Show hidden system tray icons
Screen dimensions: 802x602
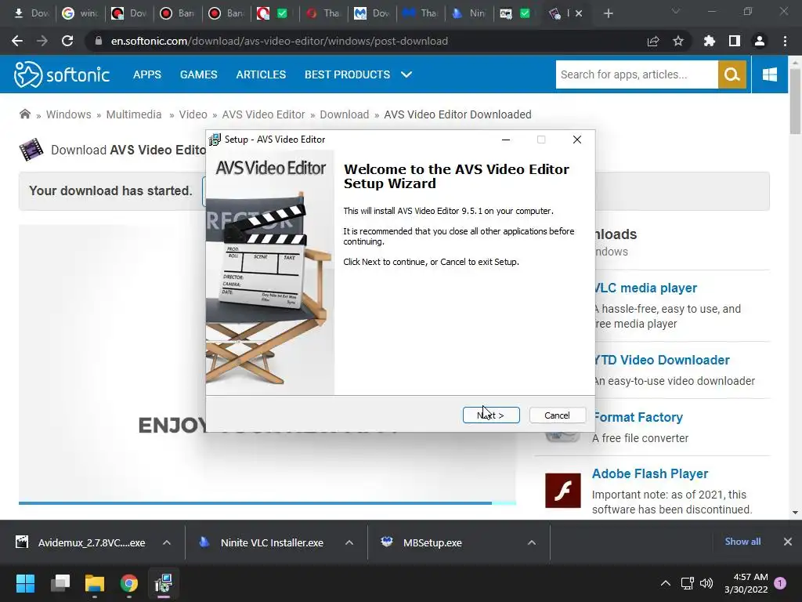point(666,583)
